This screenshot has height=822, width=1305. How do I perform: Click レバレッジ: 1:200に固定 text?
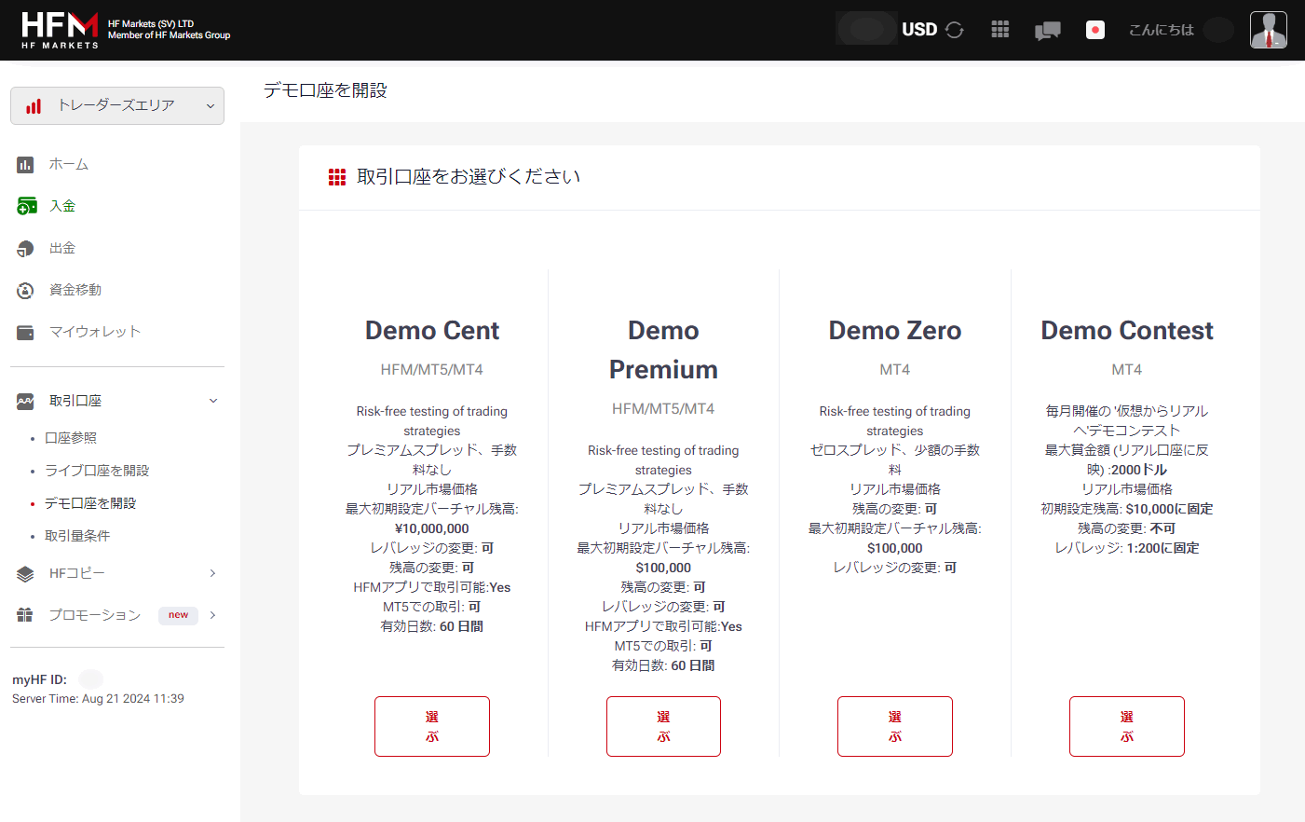(x=1127, y=548)
